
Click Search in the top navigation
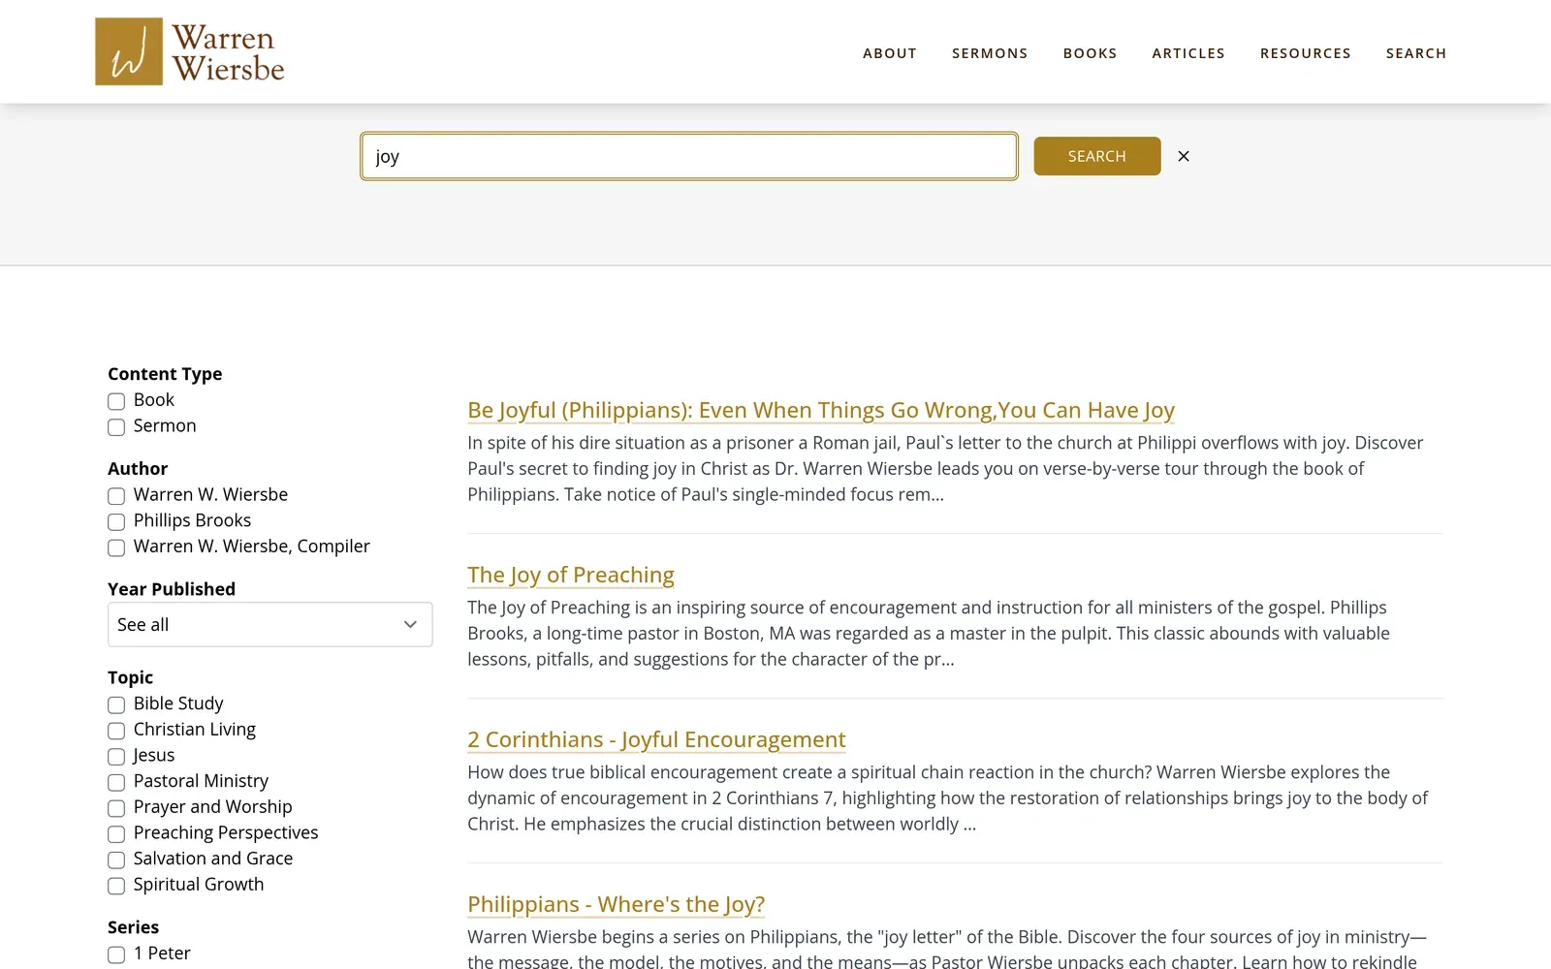click(1415, 53)
